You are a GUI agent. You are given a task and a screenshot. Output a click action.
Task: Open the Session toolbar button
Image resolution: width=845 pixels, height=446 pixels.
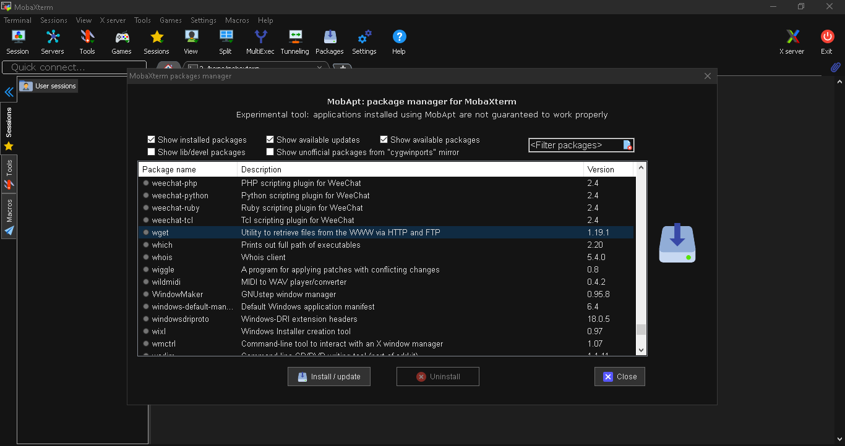[17, 42]
